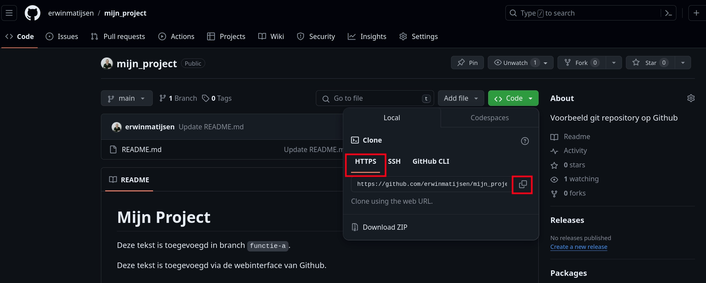View the 0 forks link

pyautogui.click(x=568, y=193)
